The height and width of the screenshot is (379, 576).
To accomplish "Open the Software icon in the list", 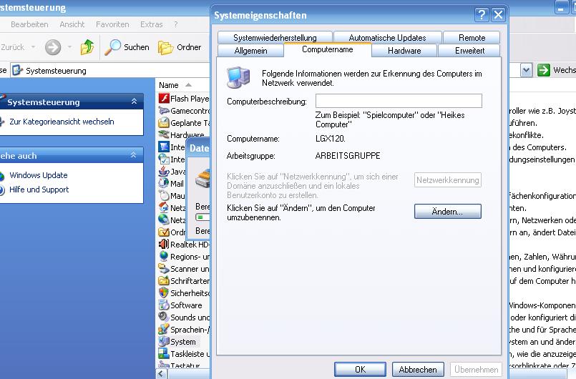I will tap(164, 305).
